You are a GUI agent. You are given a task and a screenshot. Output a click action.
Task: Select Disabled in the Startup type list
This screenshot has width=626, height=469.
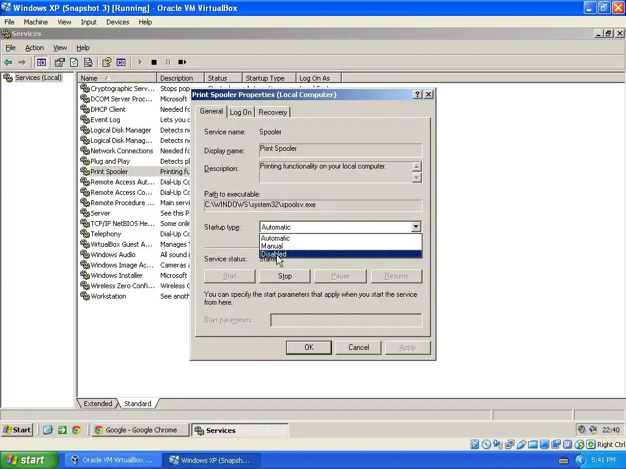pyautogui.click(x=341, y=254)
